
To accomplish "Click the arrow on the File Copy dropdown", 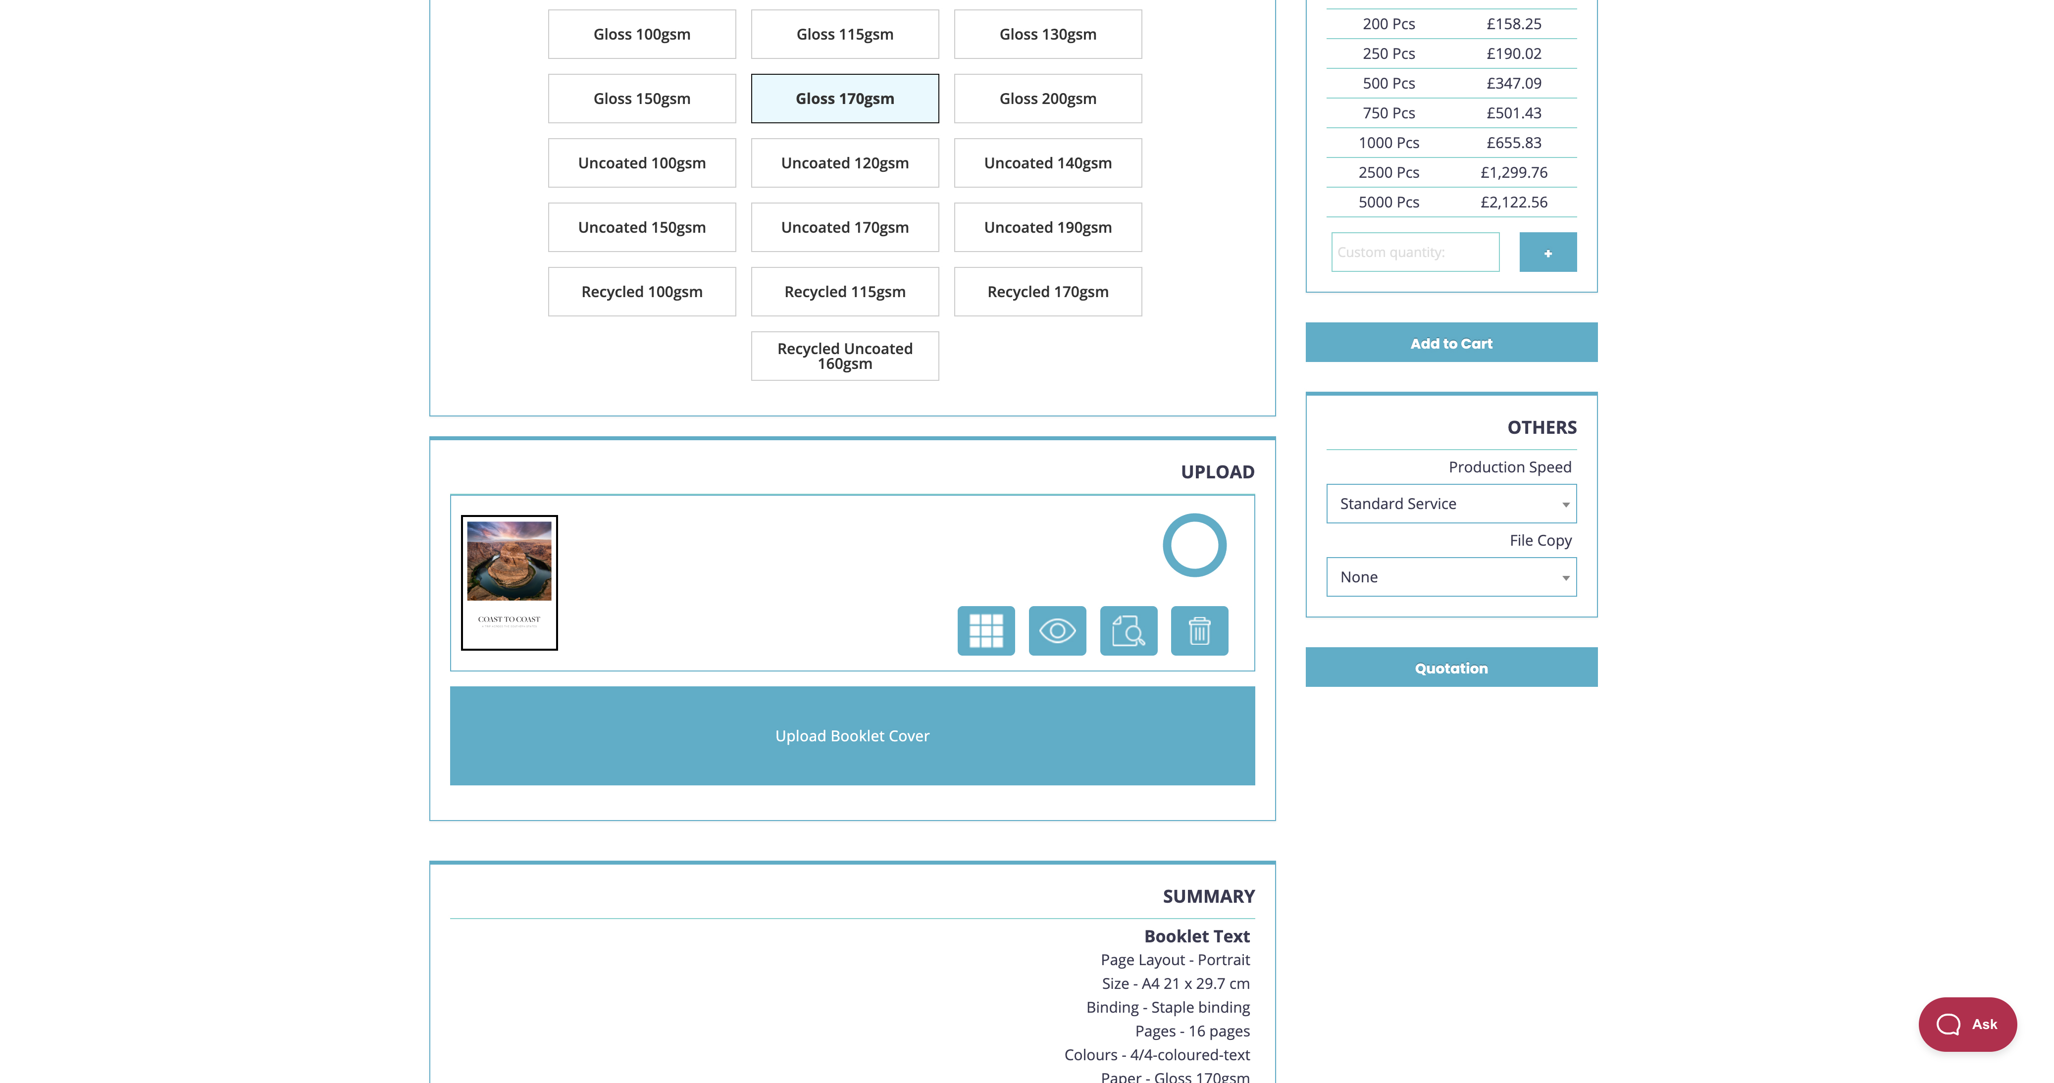I will [1564, 578].
